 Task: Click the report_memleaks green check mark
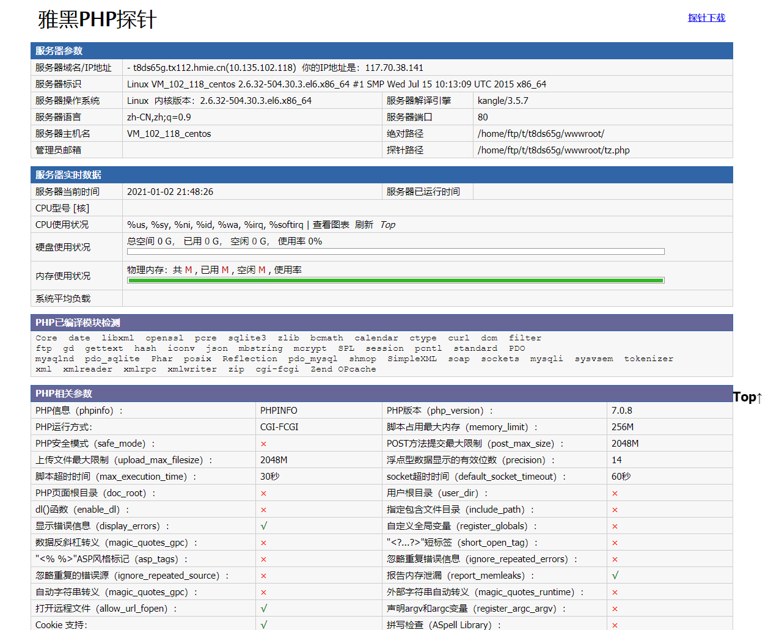pyautogui.click(x=615, y=576)
